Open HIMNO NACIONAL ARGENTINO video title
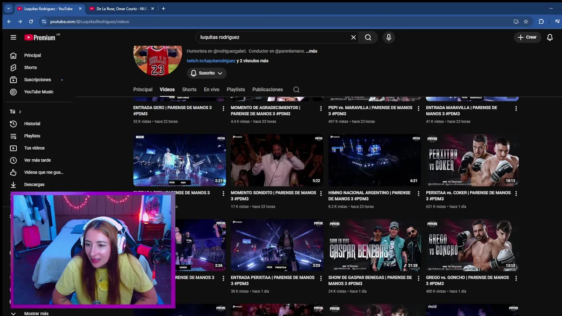Screen dimensions: 562x316 (x=369, y=196)
